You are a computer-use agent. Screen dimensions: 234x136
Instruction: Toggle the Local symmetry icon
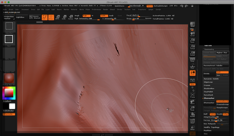pyautogui.click(x=192, y=73)
